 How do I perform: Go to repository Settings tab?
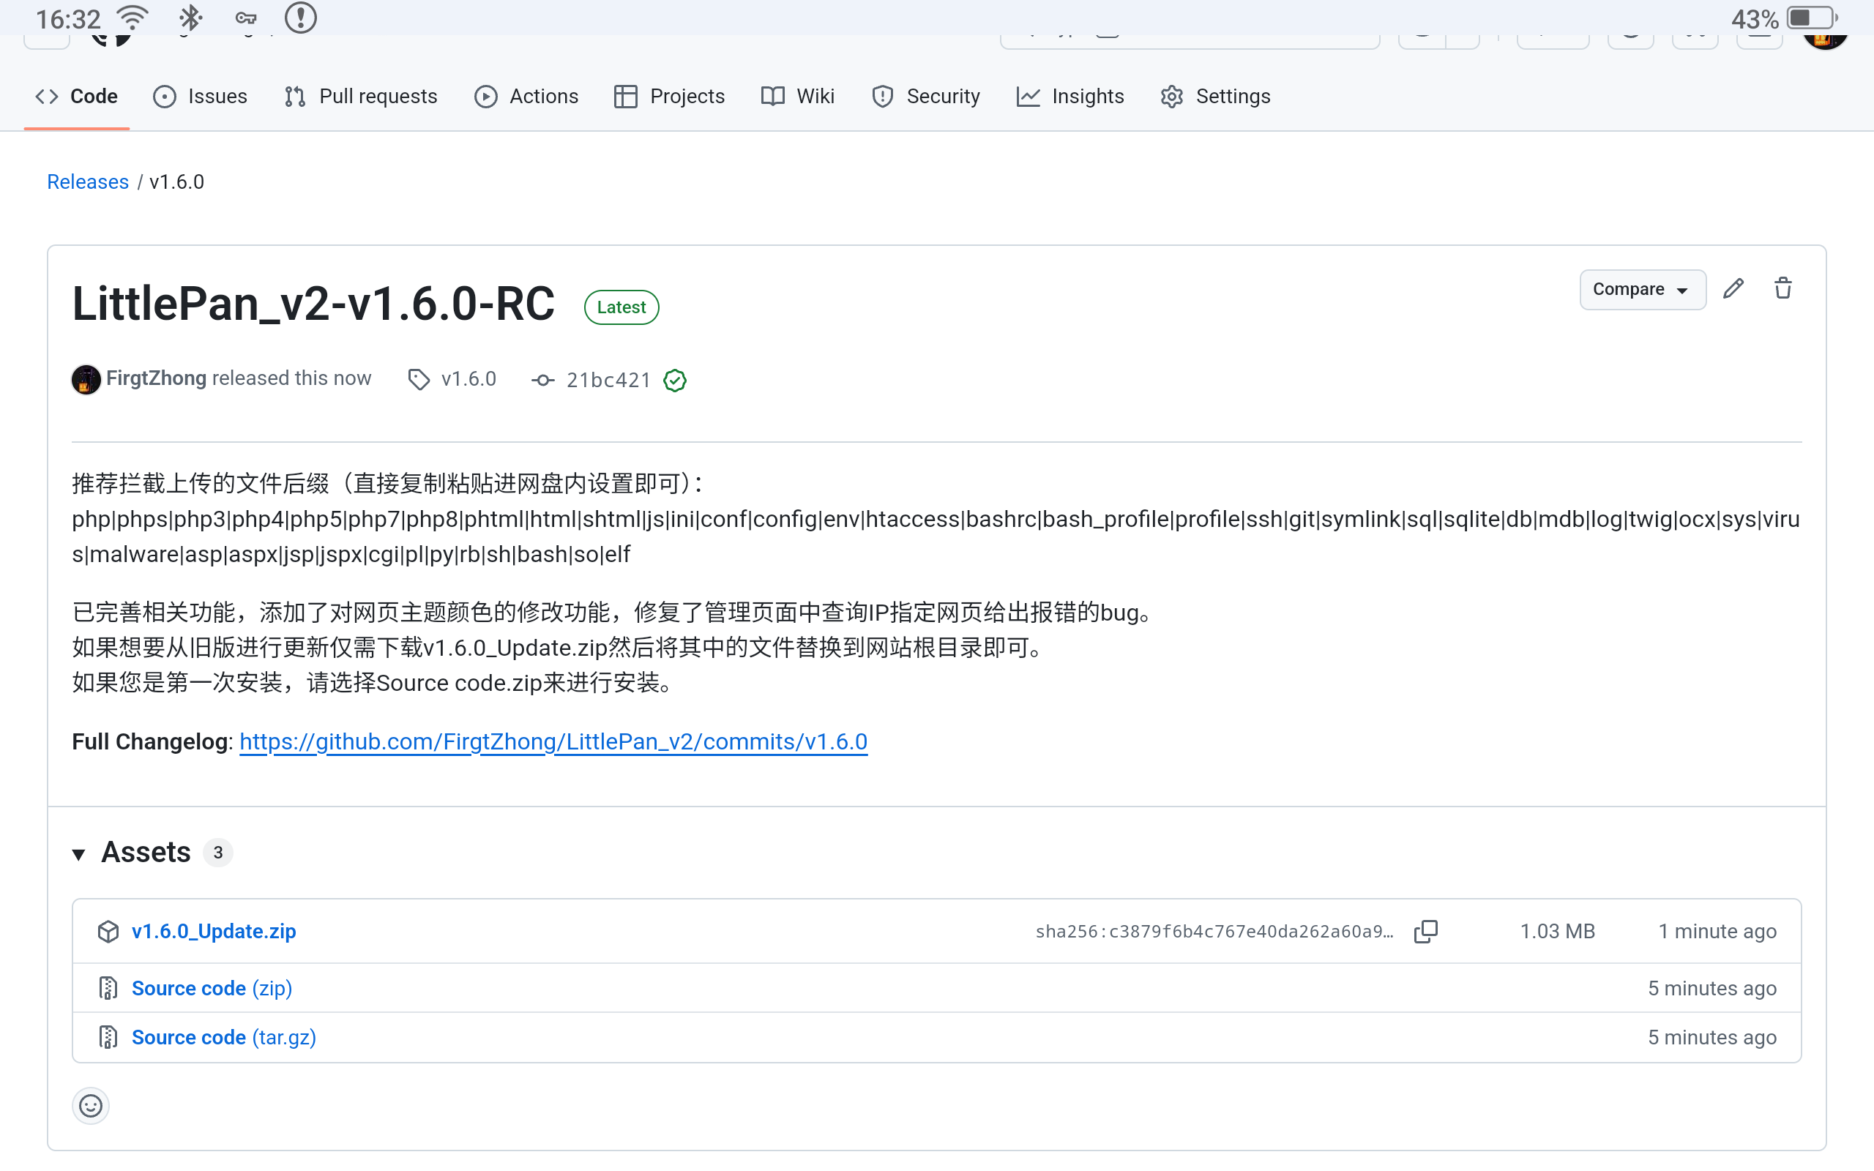click(1216, 96)
